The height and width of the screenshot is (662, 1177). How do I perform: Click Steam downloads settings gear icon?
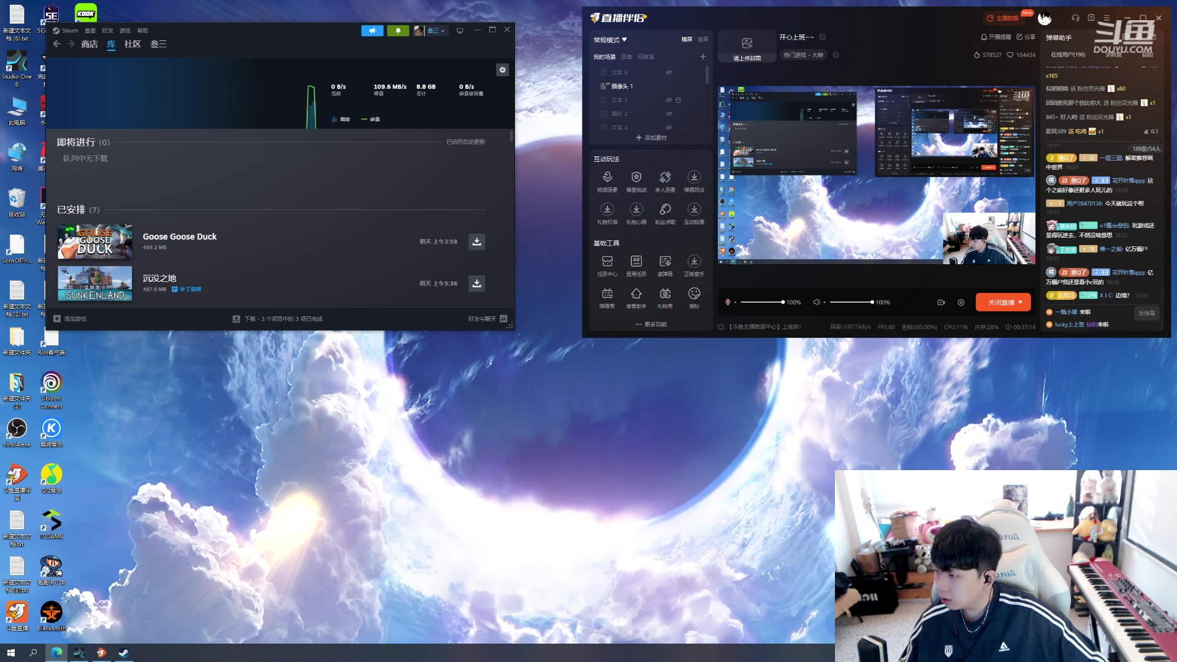502,70
